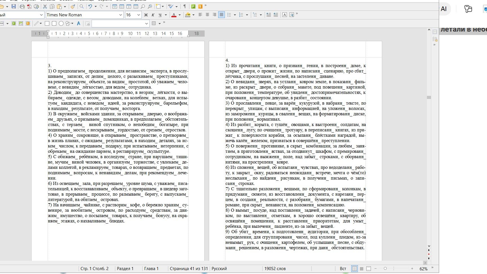487x274 pixels.
Task: Decrease the paragraph indent
Action: click(269, 15)
